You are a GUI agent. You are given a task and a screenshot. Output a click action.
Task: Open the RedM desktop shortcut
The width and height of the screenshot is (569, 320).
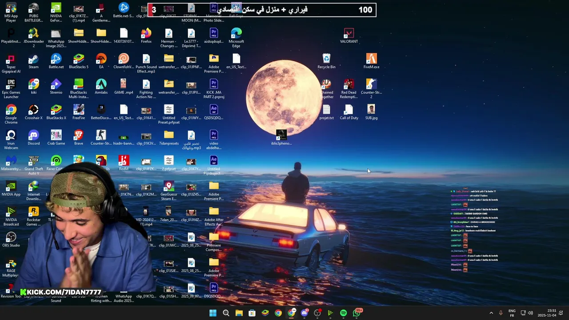click(124, 163)
